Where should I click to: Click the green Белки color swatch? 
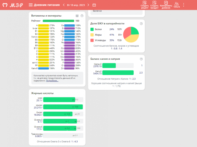click(x=92, y=29)
